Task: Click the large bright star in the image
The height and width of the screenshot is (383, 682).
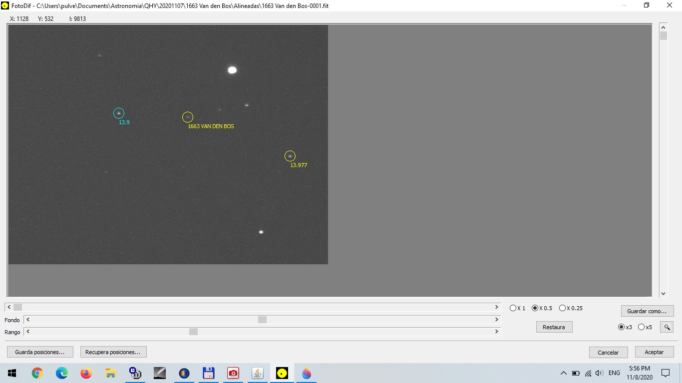Action: [232, 70]
